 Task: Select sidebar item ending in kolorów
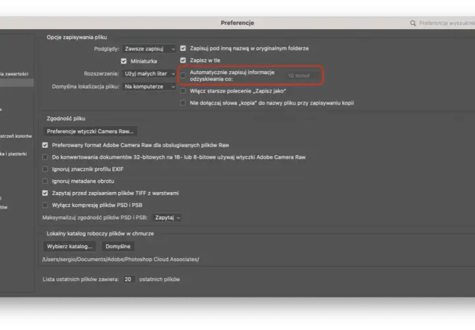(16, 137)
